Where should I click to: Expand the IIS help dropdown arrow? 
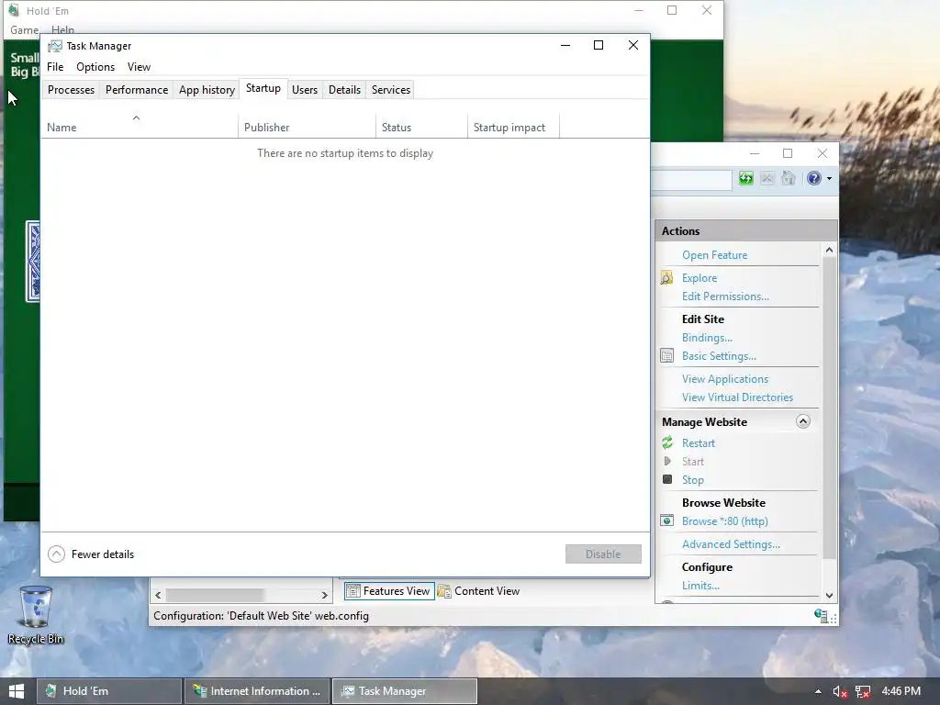829,179
